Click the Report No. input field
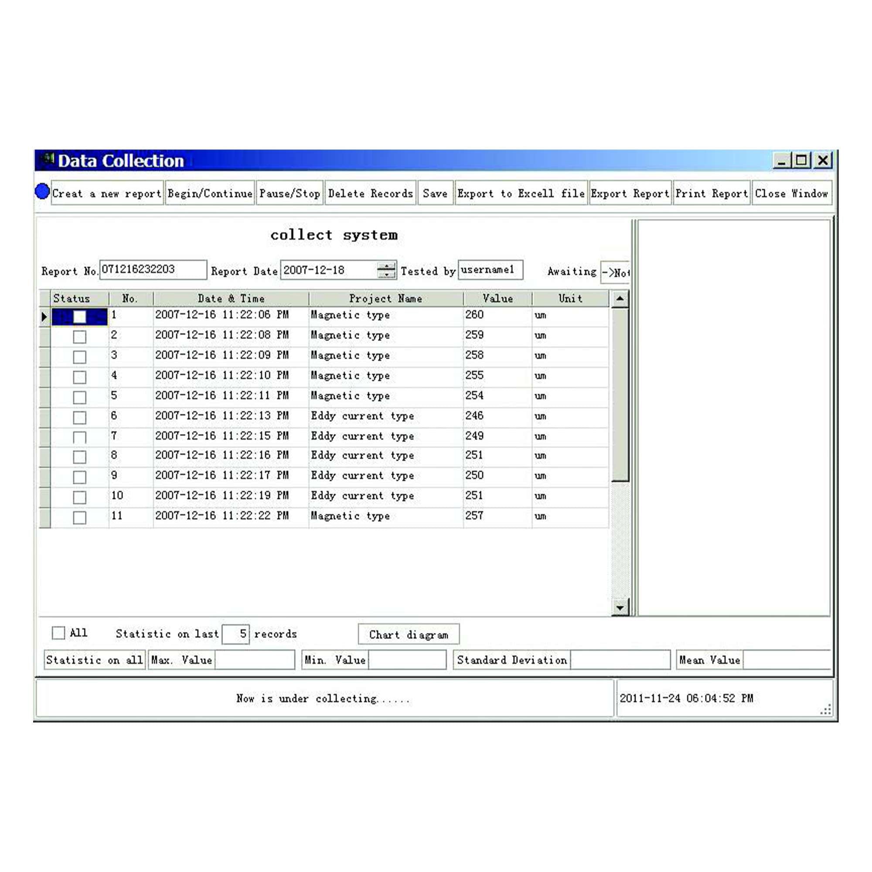 point(153,269)
